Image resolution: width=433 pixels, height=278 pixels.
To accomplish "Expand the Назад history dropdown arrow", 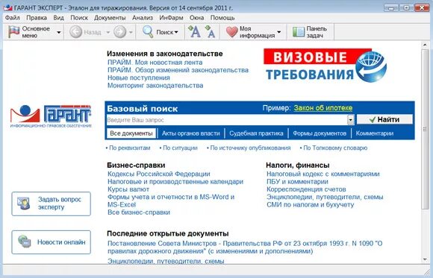I will coord(108,32).
